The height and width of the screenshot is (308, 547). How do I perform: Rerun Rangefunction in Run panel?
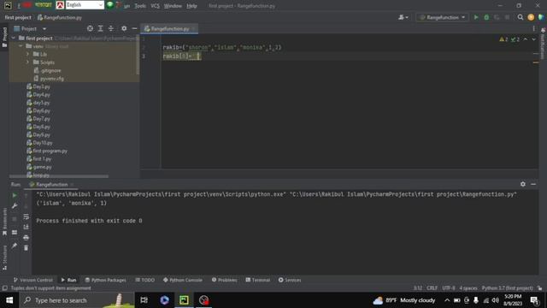tap(15, 196)
